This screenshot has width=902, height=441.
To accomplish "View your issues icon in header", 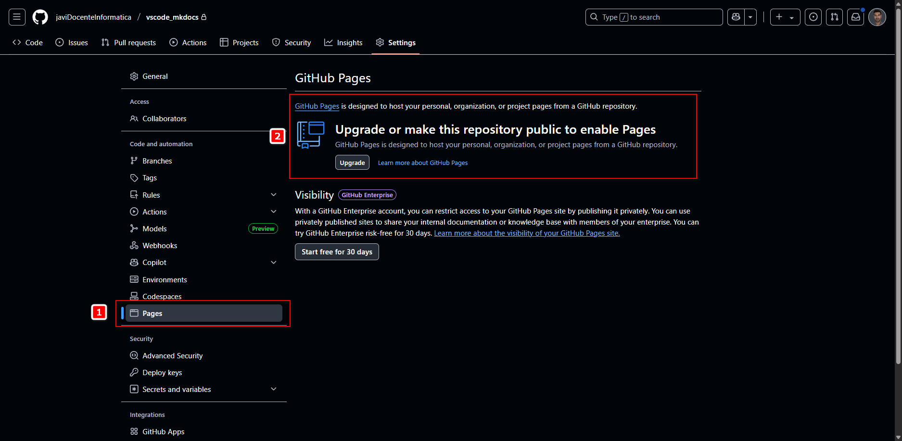I will pos(813,17).
